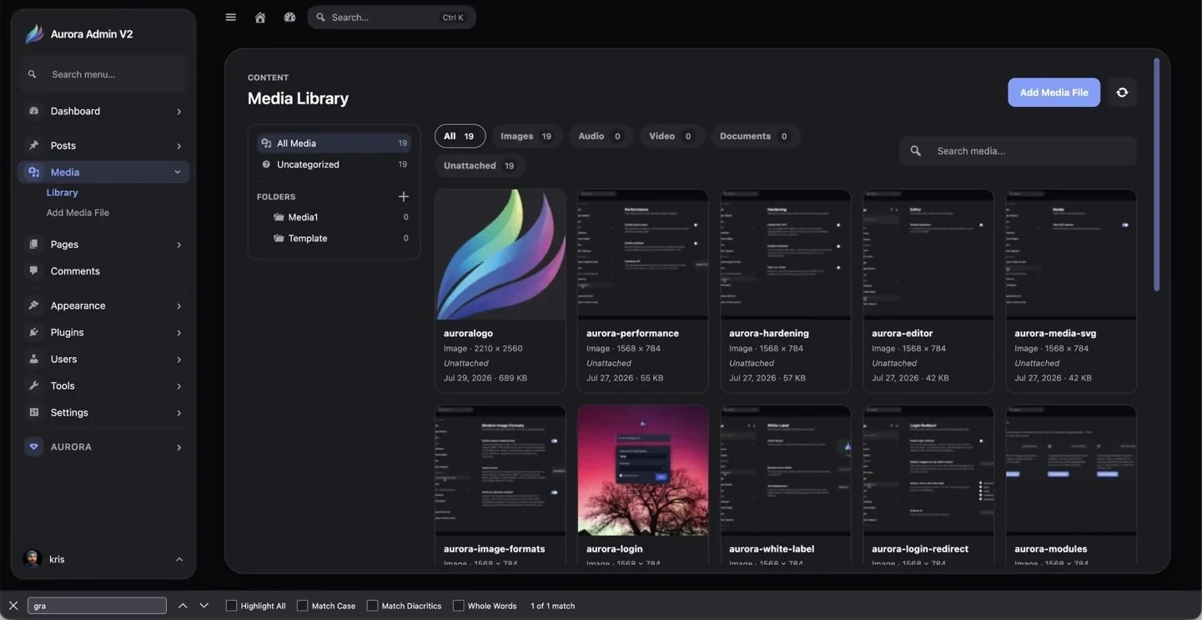This screenshot has height=620, width=1202.
Task: Open the aurora-performance thumbnail
Action: [643, 255]
